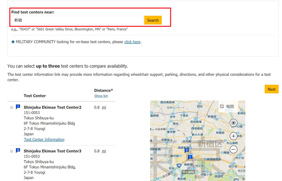Screen dimensions: 282x181
Task: Open Test Center Information link for Center2
Action: pyautogui.click(x=44, y=140)
